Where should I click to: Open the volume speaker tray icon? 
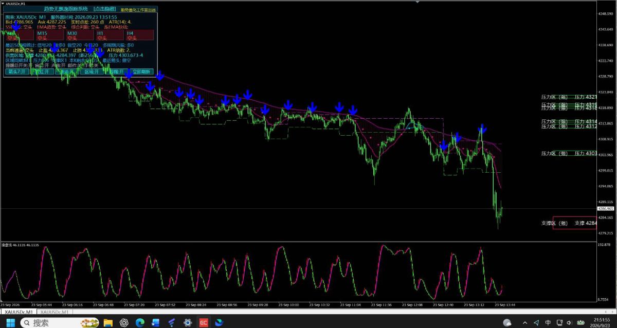570,323
